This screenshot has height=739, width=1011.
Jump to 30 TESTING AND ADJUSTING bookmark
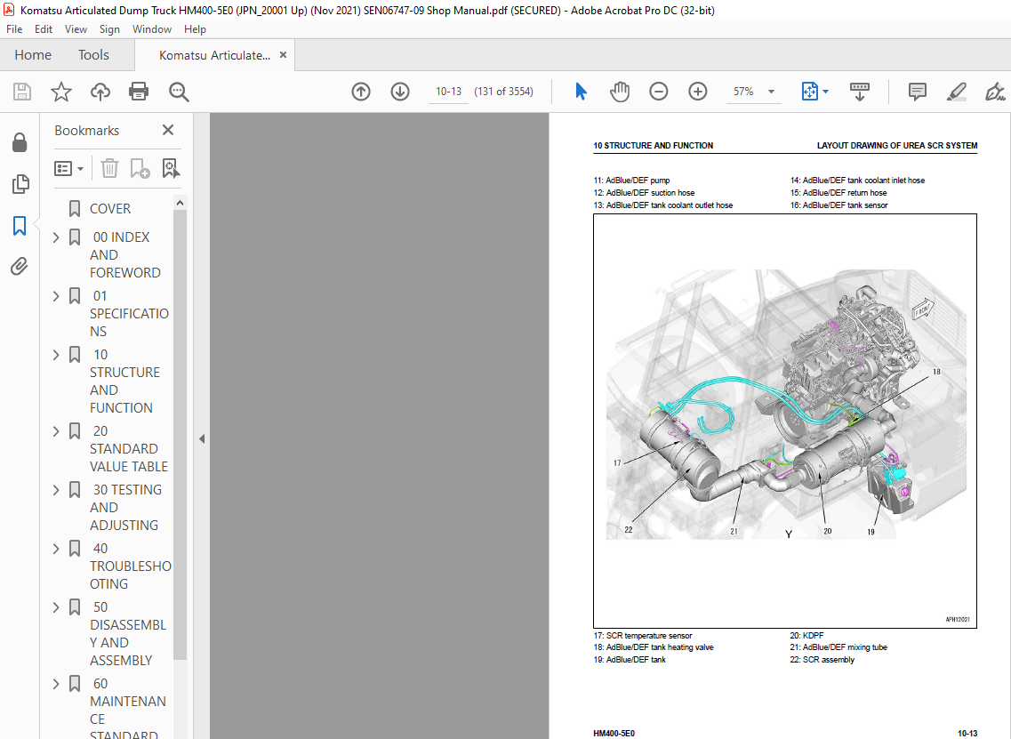[x=125, y=508]
